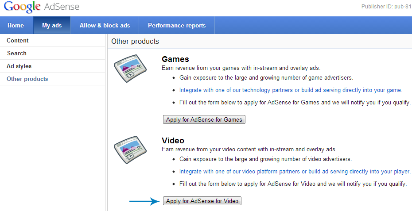Click the Google AdSense logo
The image size is (412, 211).
point(42,7)
